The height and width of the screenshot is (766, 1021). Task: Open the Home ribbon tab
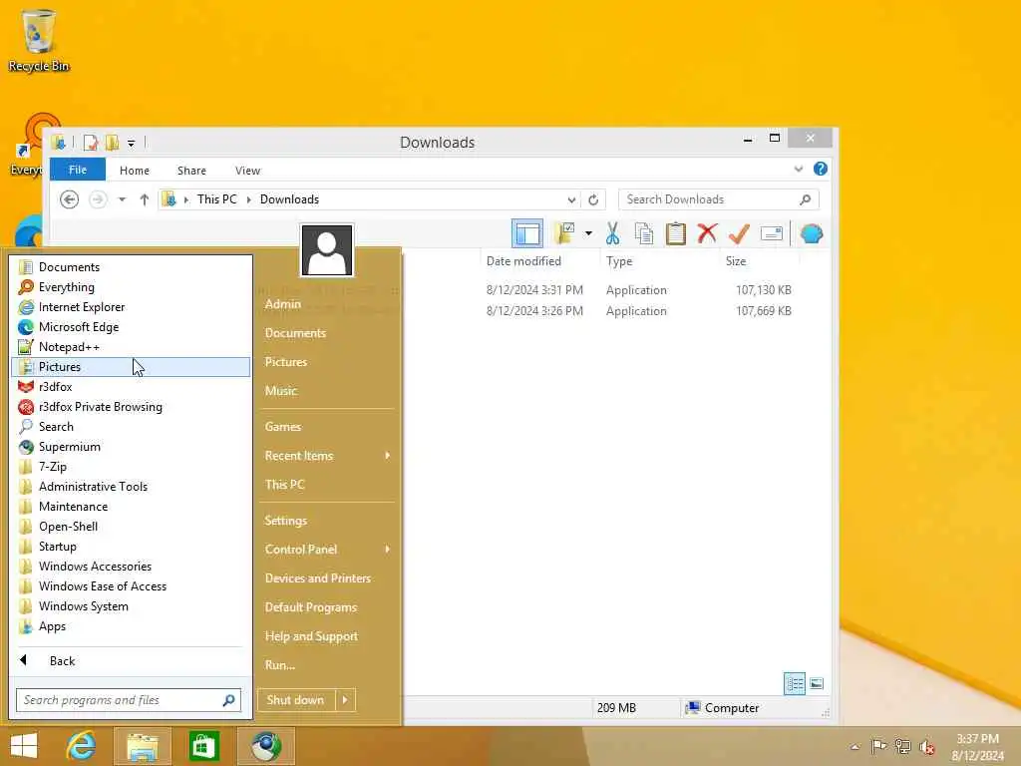135,170
